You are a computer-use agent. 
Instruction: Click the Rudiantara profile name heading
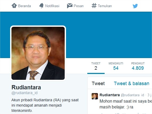pos(26,87)
